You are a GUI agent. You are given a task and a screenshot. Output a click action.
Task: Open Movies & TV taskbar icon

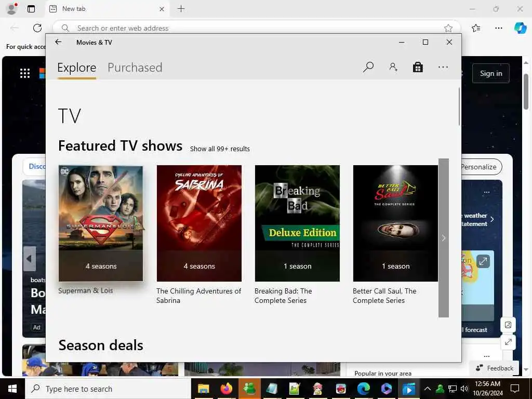(409, 389)
